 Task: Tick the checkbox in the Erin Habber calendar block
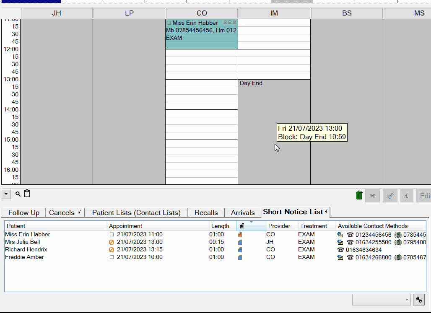pyautogui.click(x=169, y=23)
